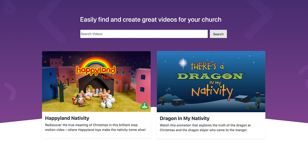The image size is (308, 154).
Task: Click the Search Videos input field
Action: [x=144, y=34]
